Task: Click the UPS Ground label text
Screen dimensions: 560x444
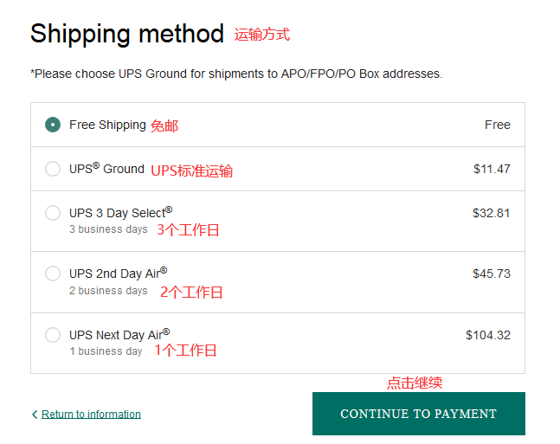Action: (106, 169)
